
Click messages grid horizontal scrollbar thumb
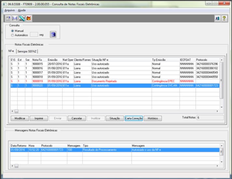(16, 166)
